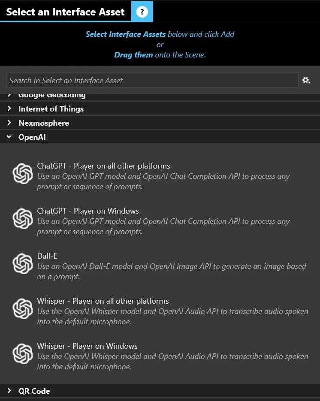Open the search settings gear icon
The image size is (320, 401).
[306, 80]
